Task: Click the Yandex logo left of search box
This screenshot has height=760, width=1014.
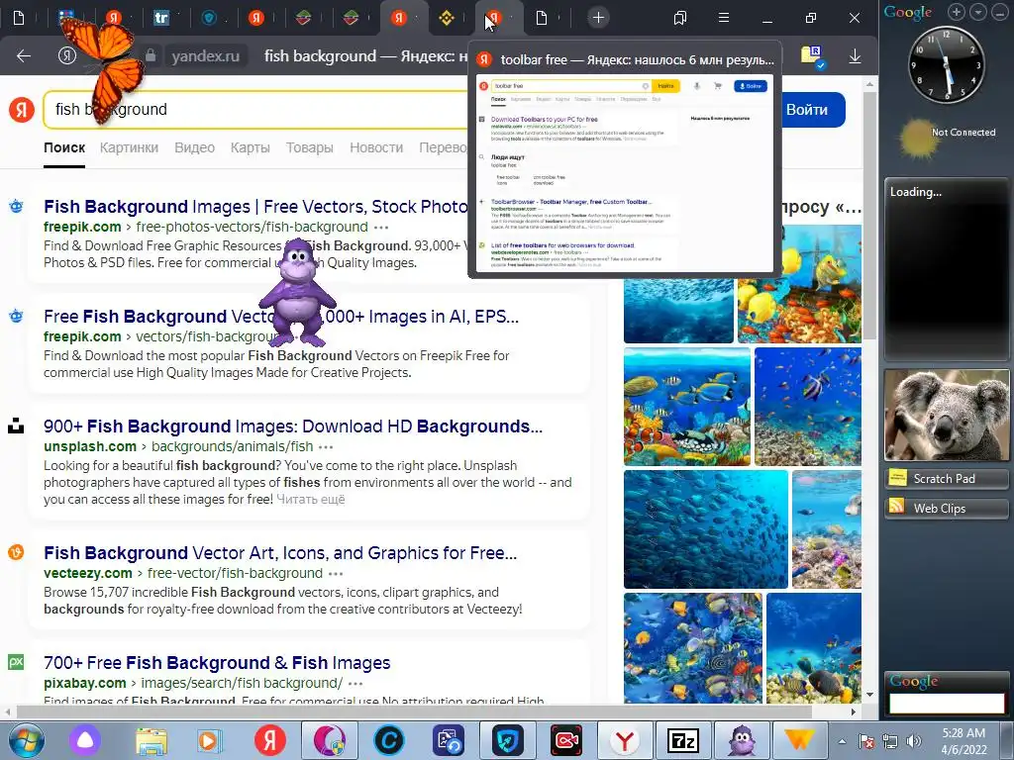Action: click(x=22, y=109)
